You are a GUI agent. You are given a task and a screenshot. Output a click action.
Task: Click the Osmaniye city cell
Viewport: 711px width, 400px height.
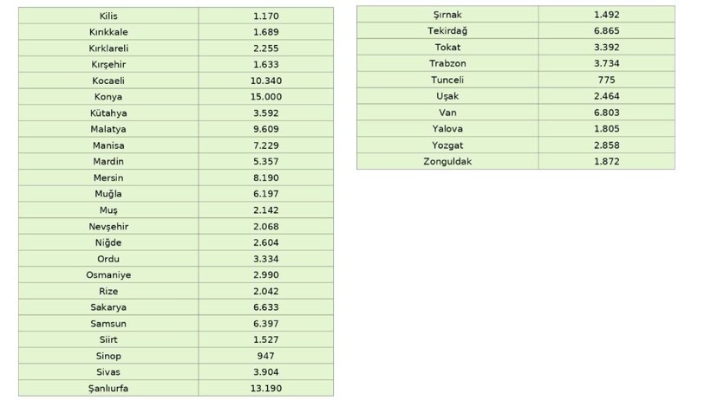[108, 275]
